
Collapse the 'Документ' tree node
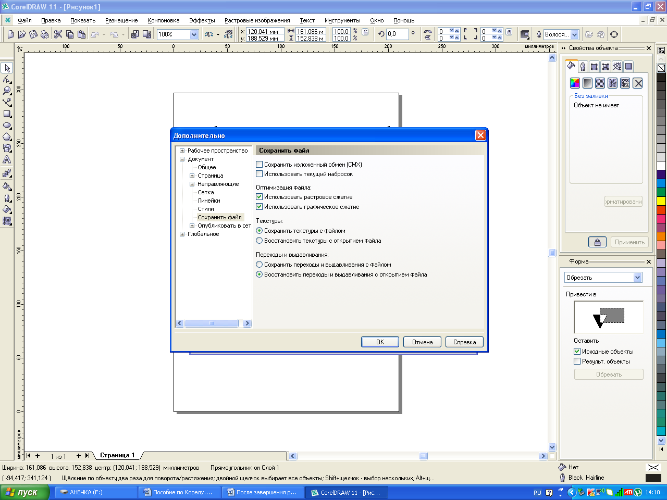(x=182, y=159)
